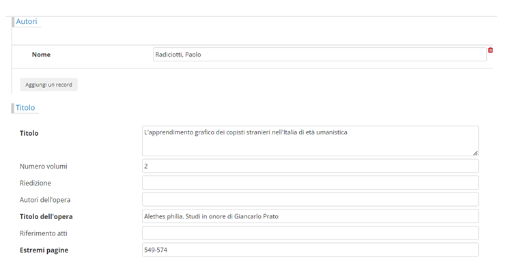Delete the author record Radiciotti, Paolo

click(x=490, y=50)
